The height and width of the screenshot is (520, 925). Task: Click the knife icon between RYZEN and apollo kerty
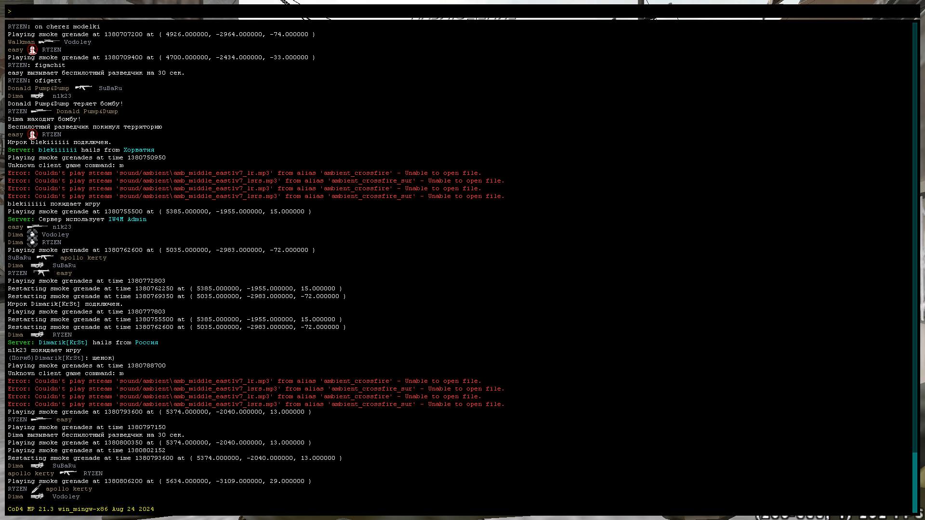[x=36, y=489]
